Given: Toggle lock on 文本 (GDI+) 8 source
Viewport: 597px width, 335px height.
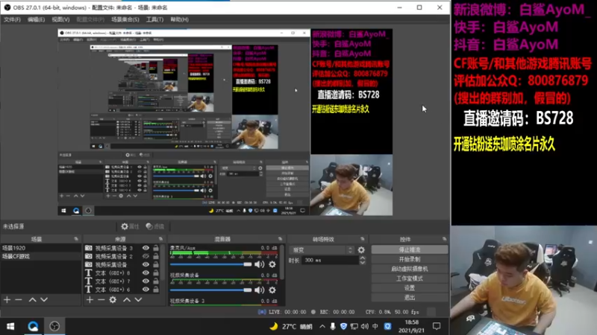Looking at the screenshot, I should pos(156,272).
